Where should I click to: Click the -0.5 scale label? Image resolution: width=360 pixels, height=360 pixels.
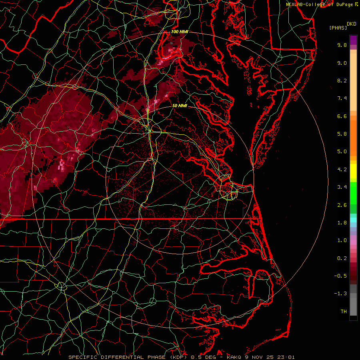340,276
